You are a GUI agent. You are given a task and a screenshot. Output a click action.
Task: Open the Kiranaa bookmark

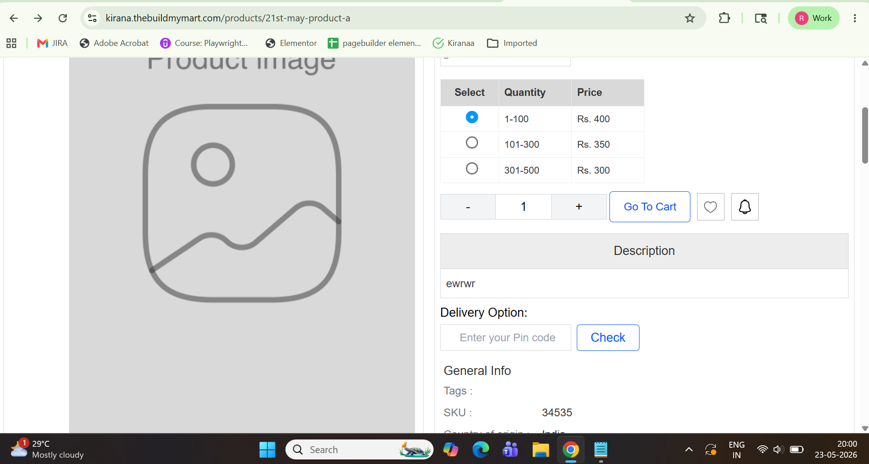click(454, 43)
